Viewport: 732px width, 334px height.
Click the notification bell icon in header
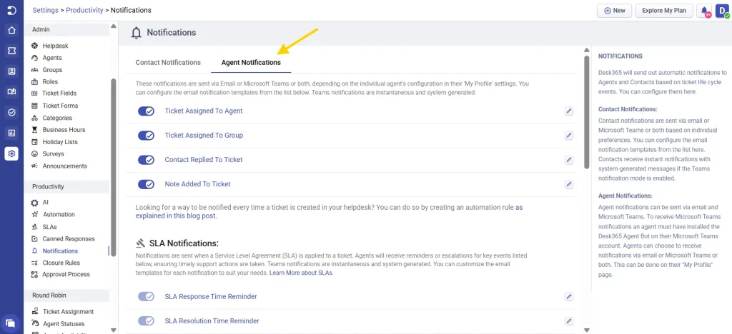point(705,11)
